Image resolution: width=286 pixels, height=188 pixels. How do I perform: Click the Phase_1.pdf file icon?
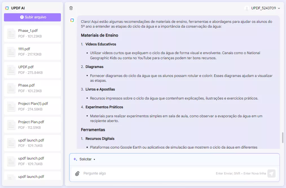point(11,34)
